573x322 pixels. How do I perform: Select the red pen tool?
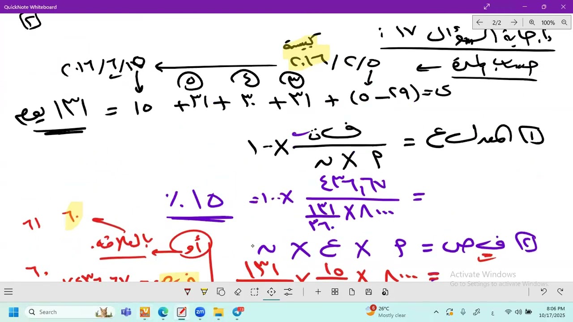(188, 292)
